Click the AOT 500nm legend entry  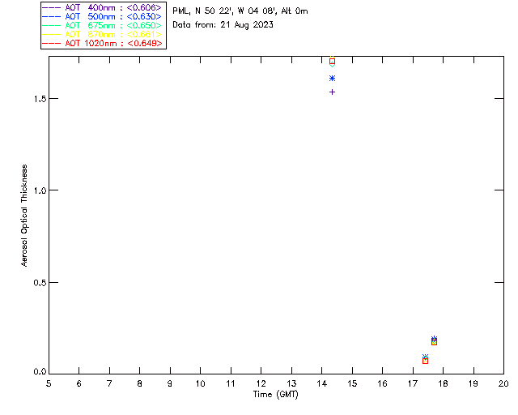click(x=102, y=16)
